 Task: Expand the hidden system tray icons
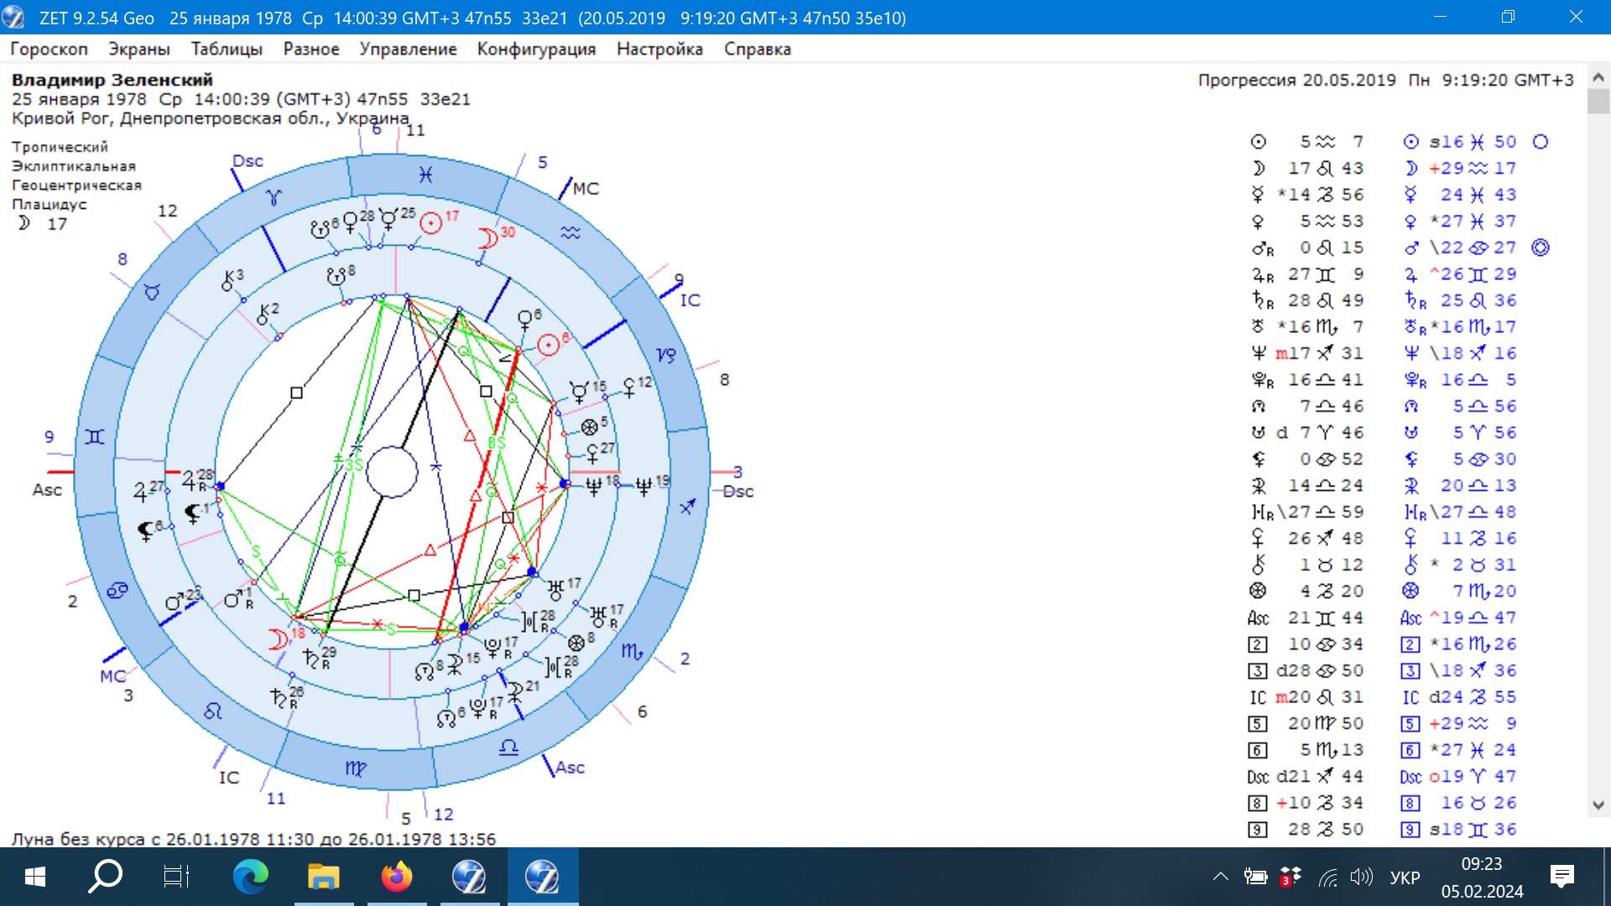point(1220,877)
